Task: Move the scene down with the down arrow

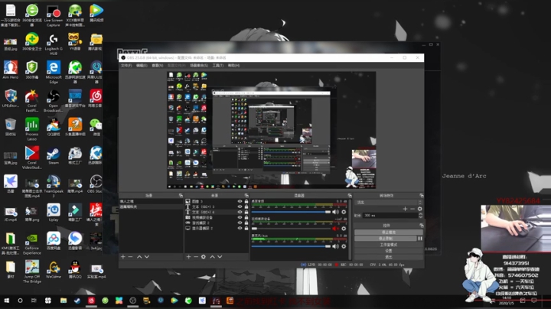Action: (x=146, y=257)
